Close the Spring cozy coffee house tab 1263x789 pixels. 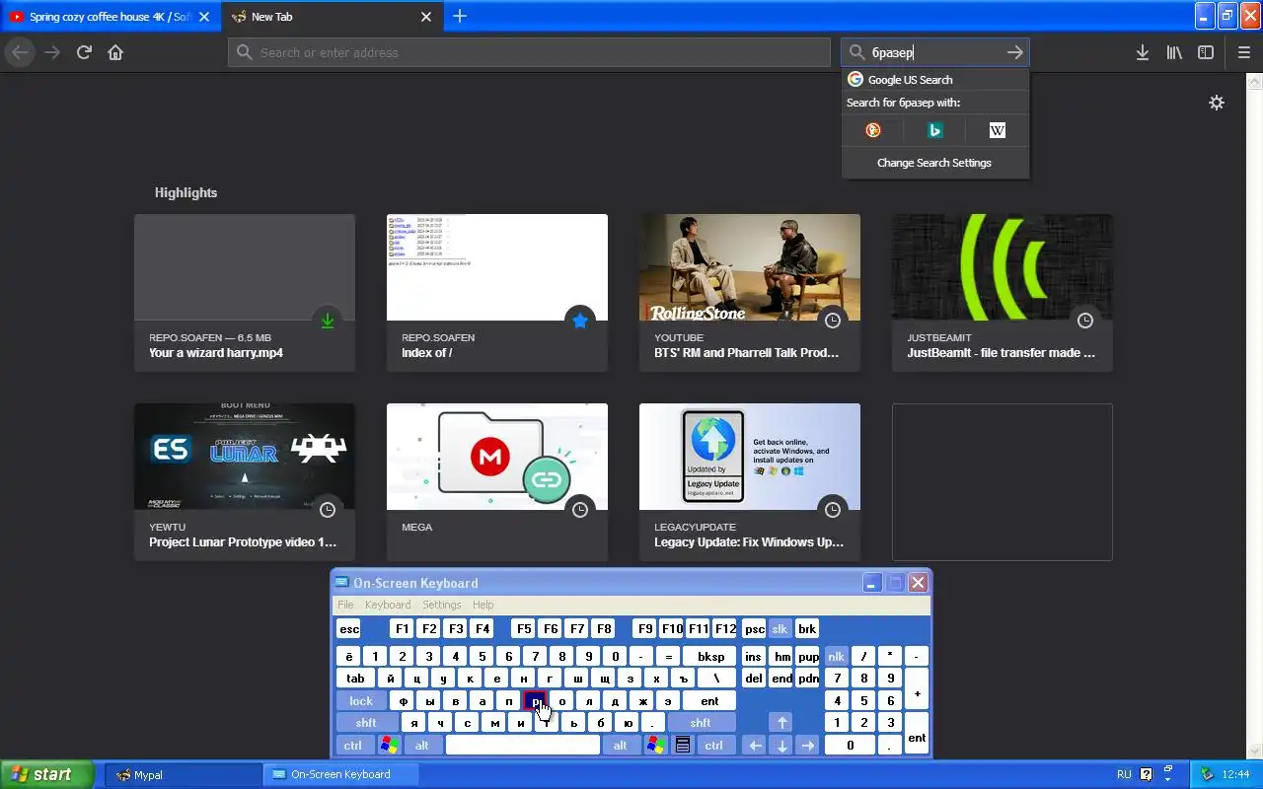click(204, 17)
